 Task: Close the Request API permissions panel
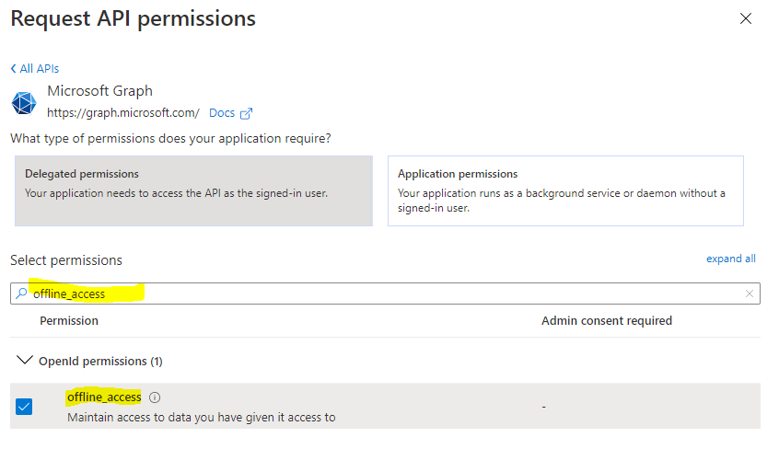[x=745, y=19]
